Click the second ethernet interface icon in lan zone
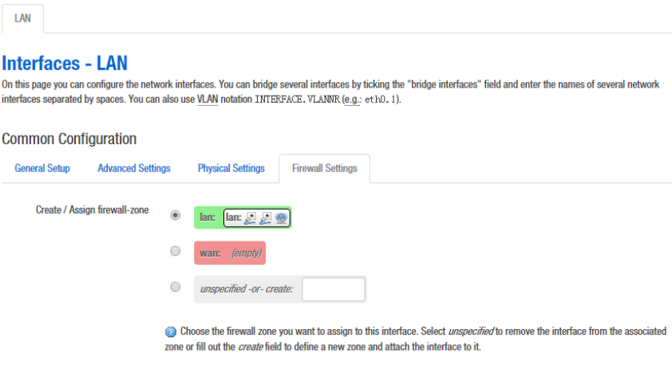This screenshot has height=365, width=672. [x=266, y=217]
